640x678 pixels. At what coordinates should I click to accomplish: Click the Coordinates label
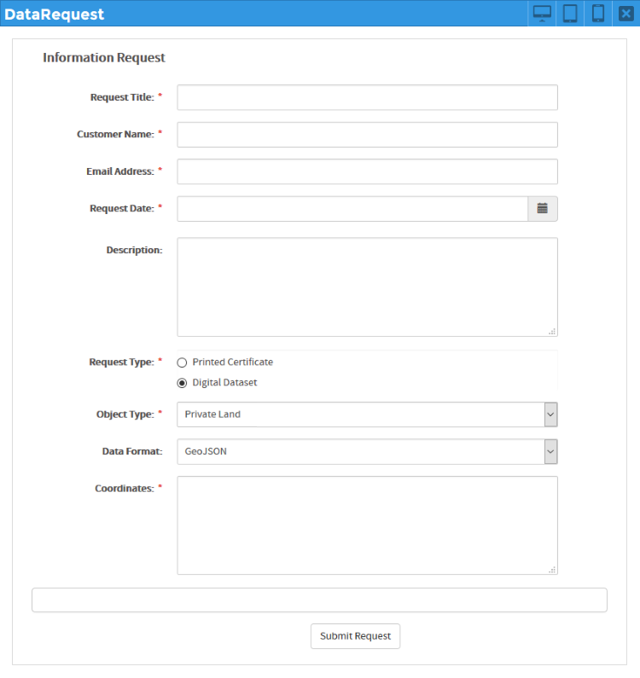pos(125,489)
